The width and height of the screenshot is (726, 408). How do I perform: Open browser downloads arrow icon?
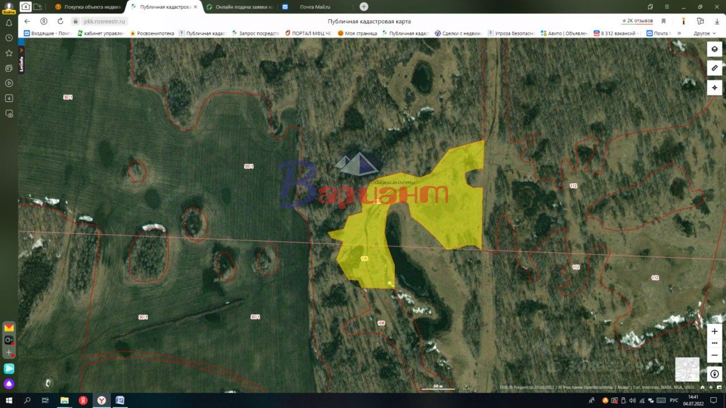point(716,21)
